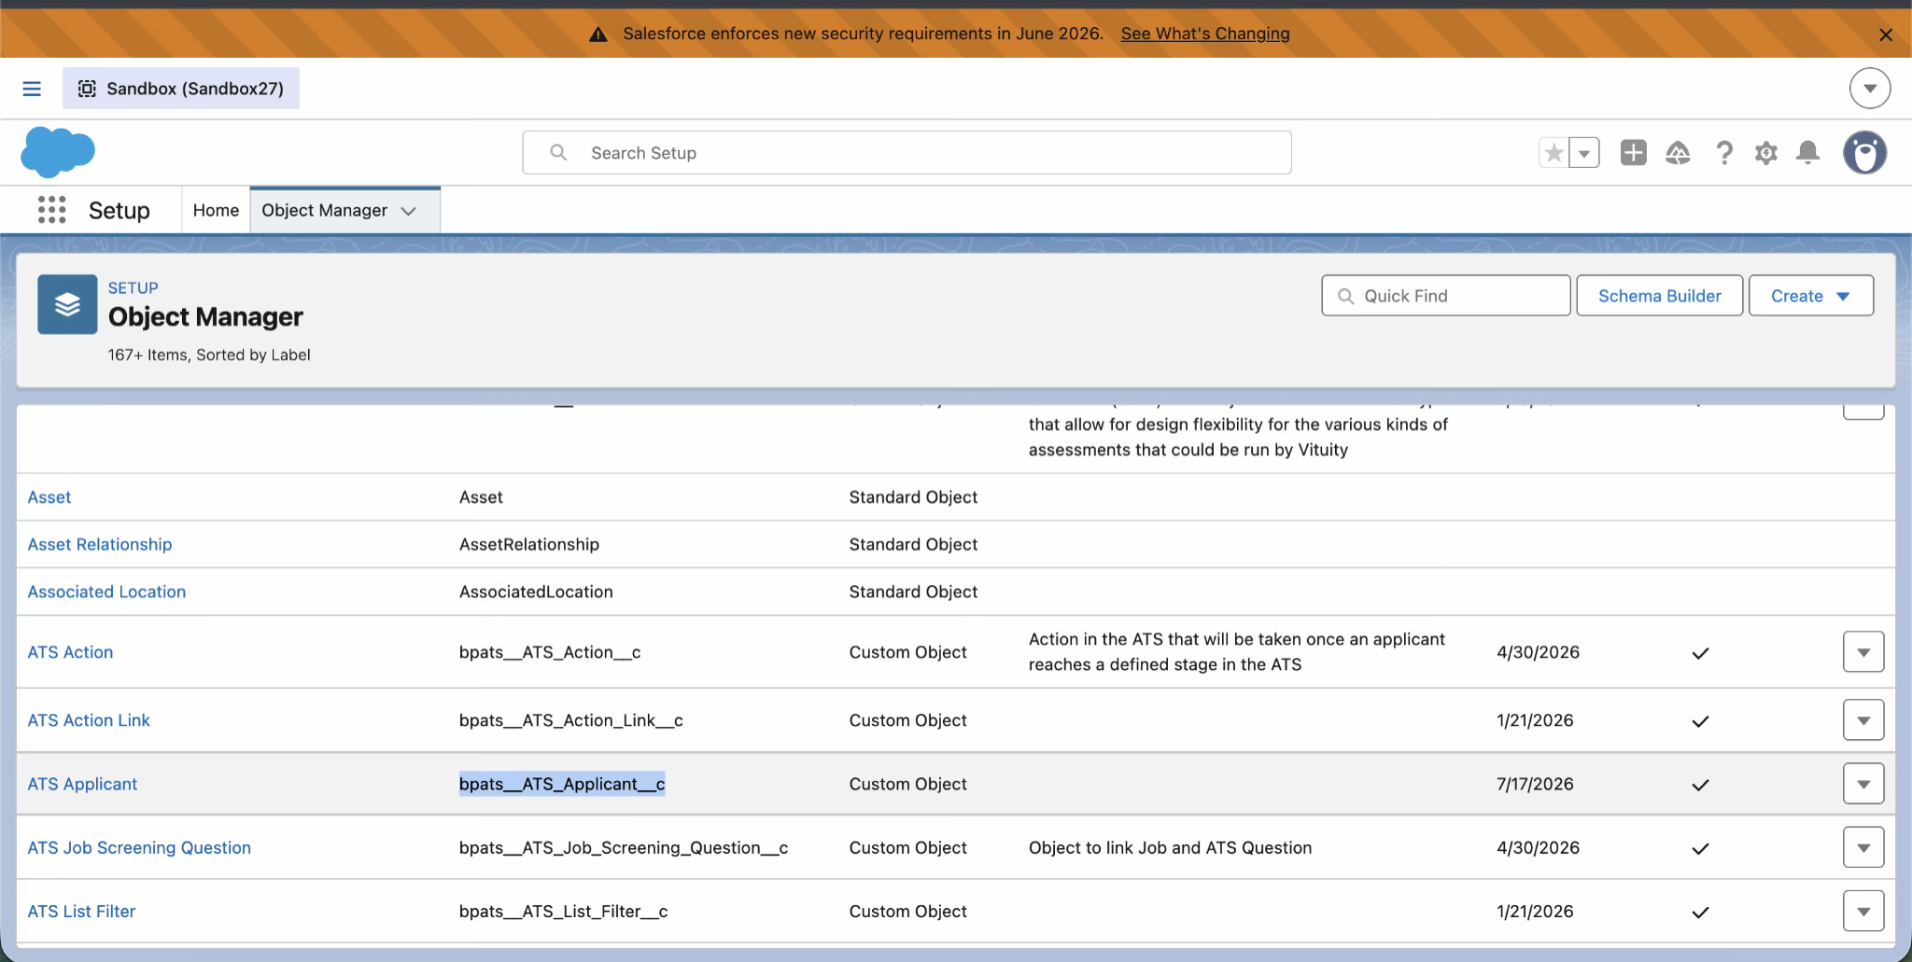1912x962 pixels.
Task: Open the ATS Action object
Action: [x=70, y=652]
